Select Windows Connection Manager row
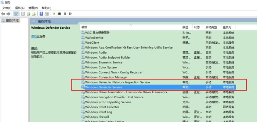 click(158, 77)
